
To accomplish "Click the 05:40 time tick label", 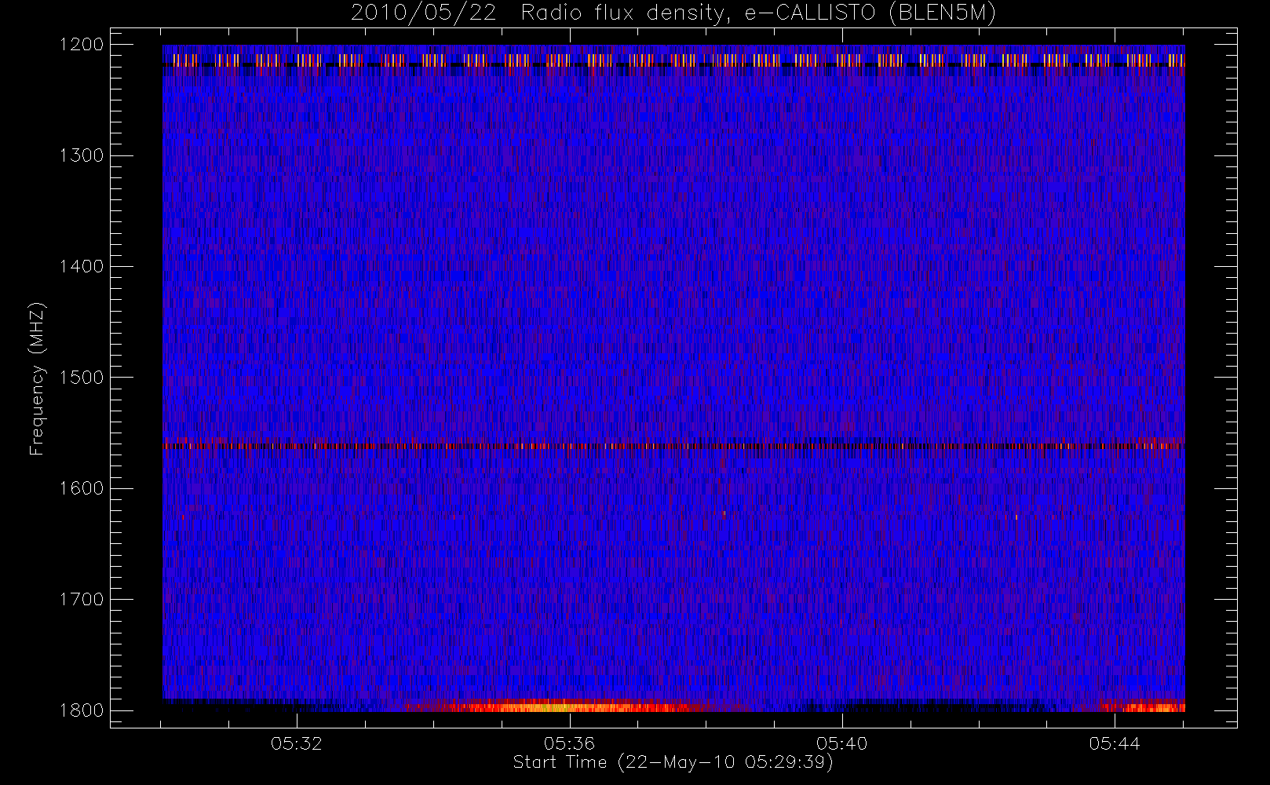I will [x=841, y=743].
